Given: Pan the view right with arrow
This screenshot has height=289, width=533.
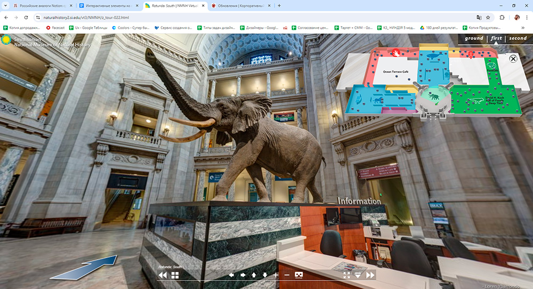Looking at the screenshot, I should 243,275.
